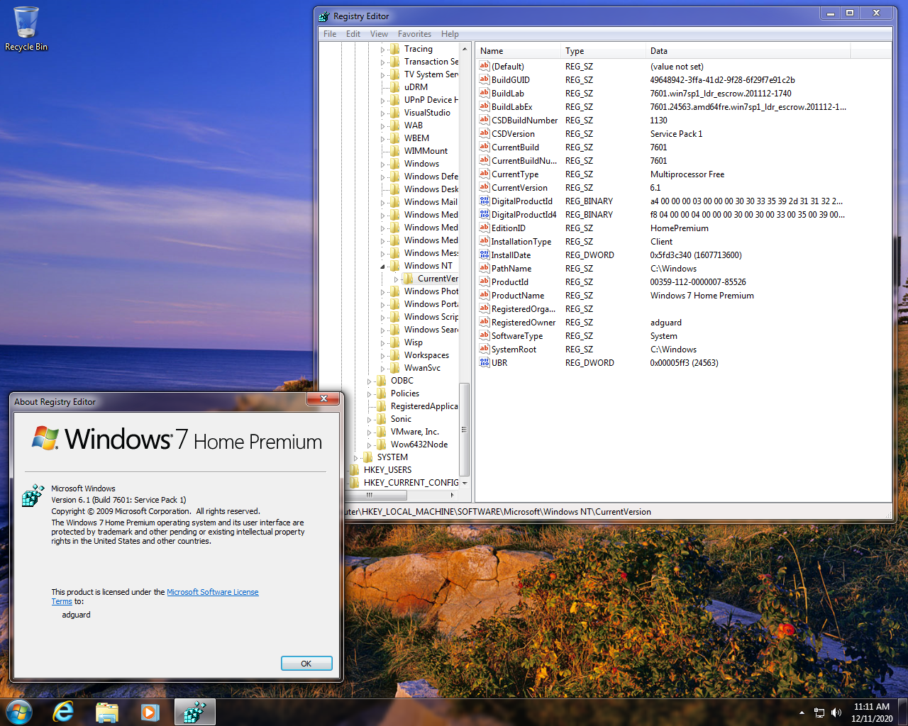Expand the Workspaces key

click(x=383, y=356)
